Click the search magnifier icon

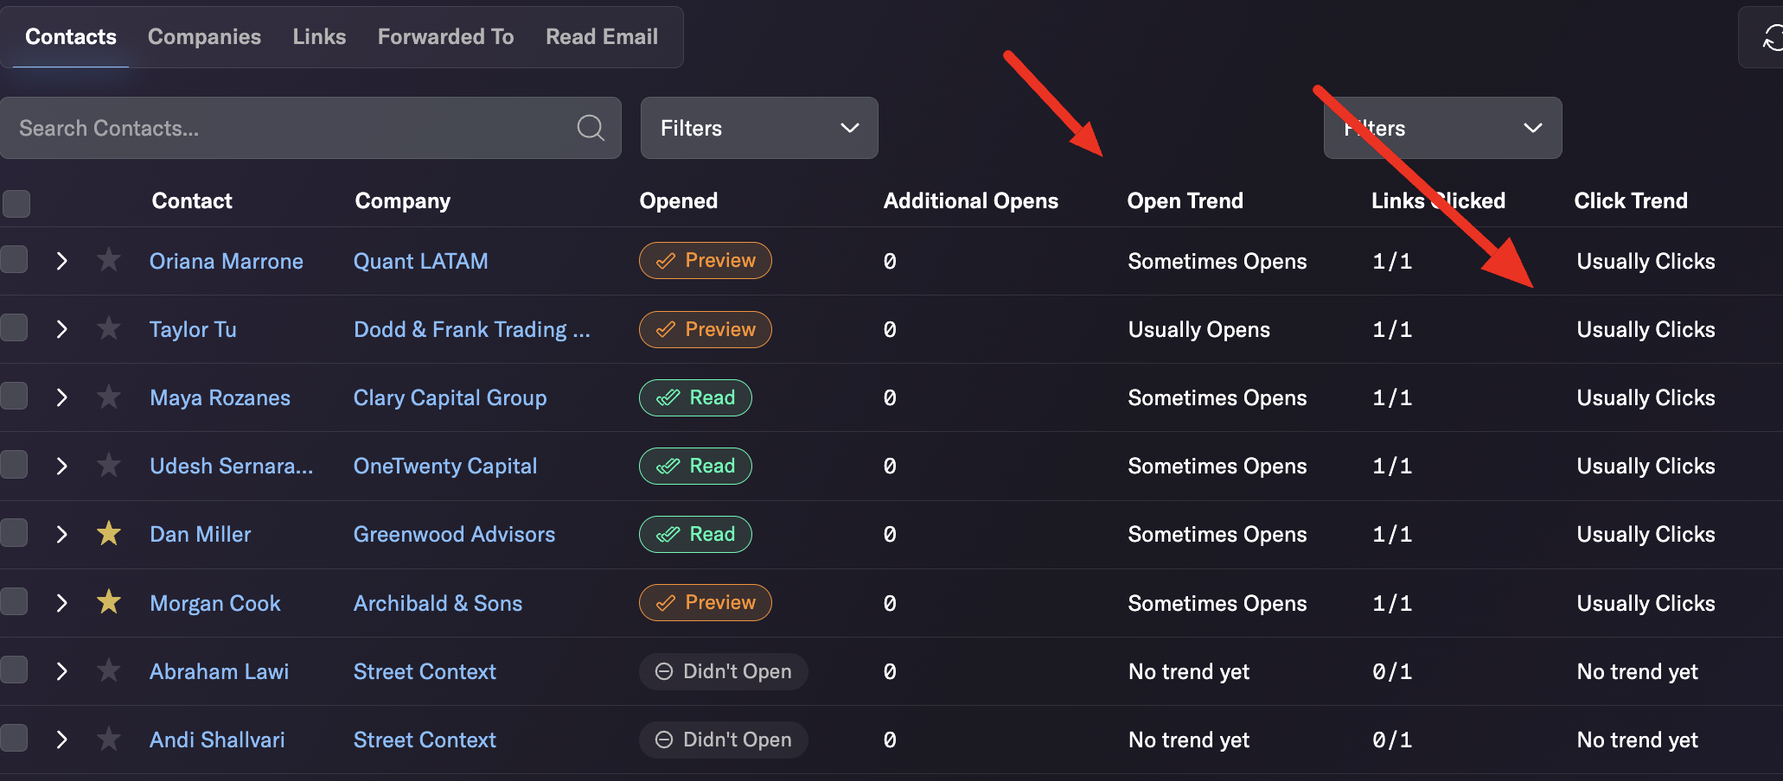point(591,128)
